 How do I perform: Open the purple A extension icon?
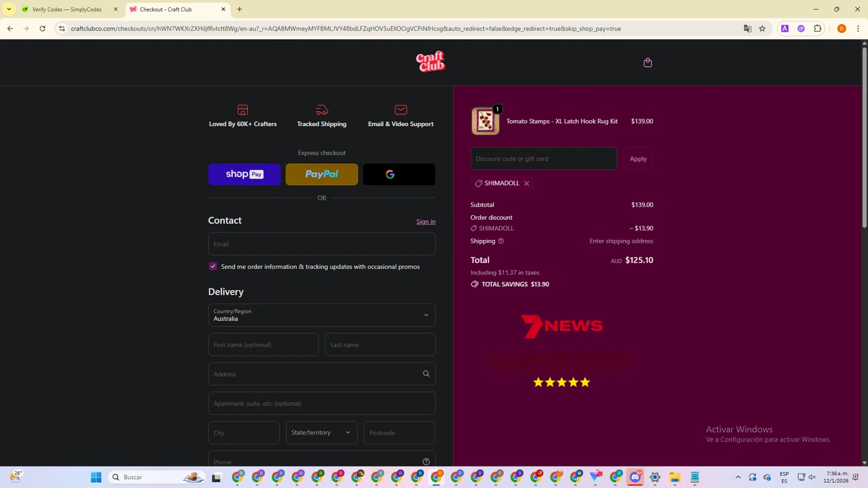pos(785,28)
